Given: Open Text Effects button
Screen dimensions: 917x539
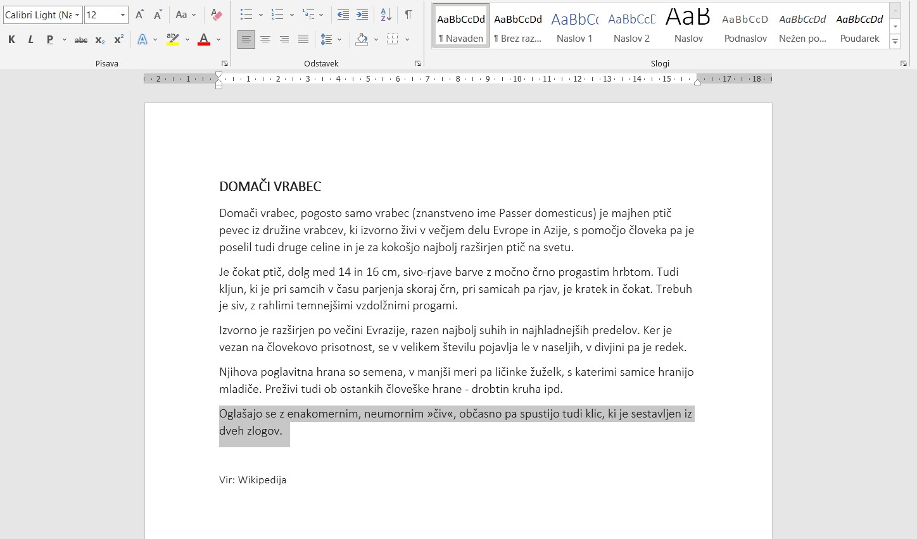Looking at the screenshot, I should [142, 40].
